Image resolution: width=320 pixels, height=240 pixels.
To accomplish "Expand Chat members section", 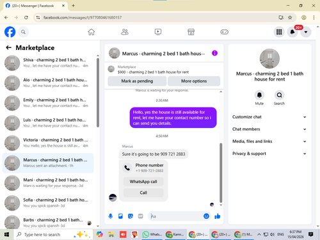I will click(269, 129).
